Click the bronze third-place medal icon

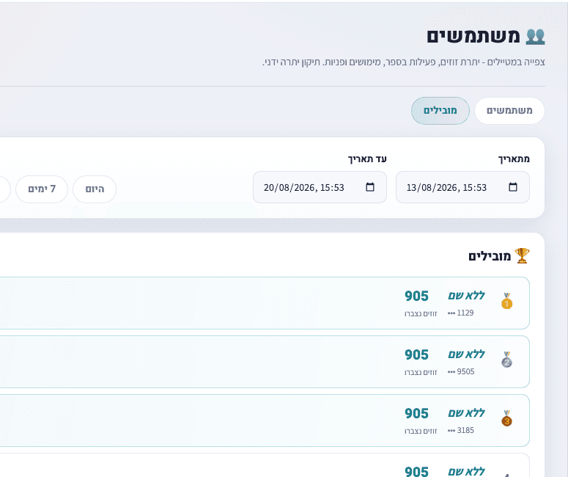[506, 418]
